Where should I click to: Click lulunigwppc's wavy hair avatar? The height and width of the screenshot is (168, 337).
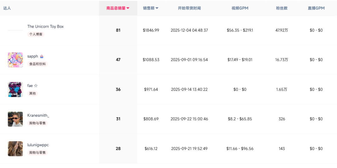[x=15, y=148]
